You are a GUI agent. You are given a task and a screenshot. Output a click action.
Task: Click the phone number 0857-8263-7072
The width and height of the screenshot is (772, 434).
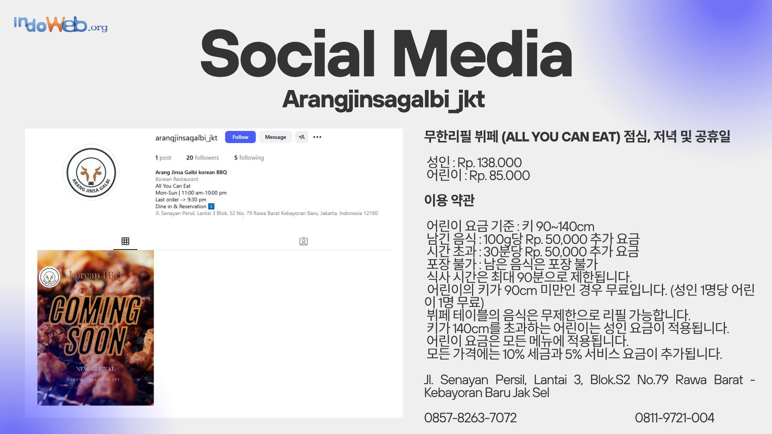pyautogui.click(x=470, y=418)
